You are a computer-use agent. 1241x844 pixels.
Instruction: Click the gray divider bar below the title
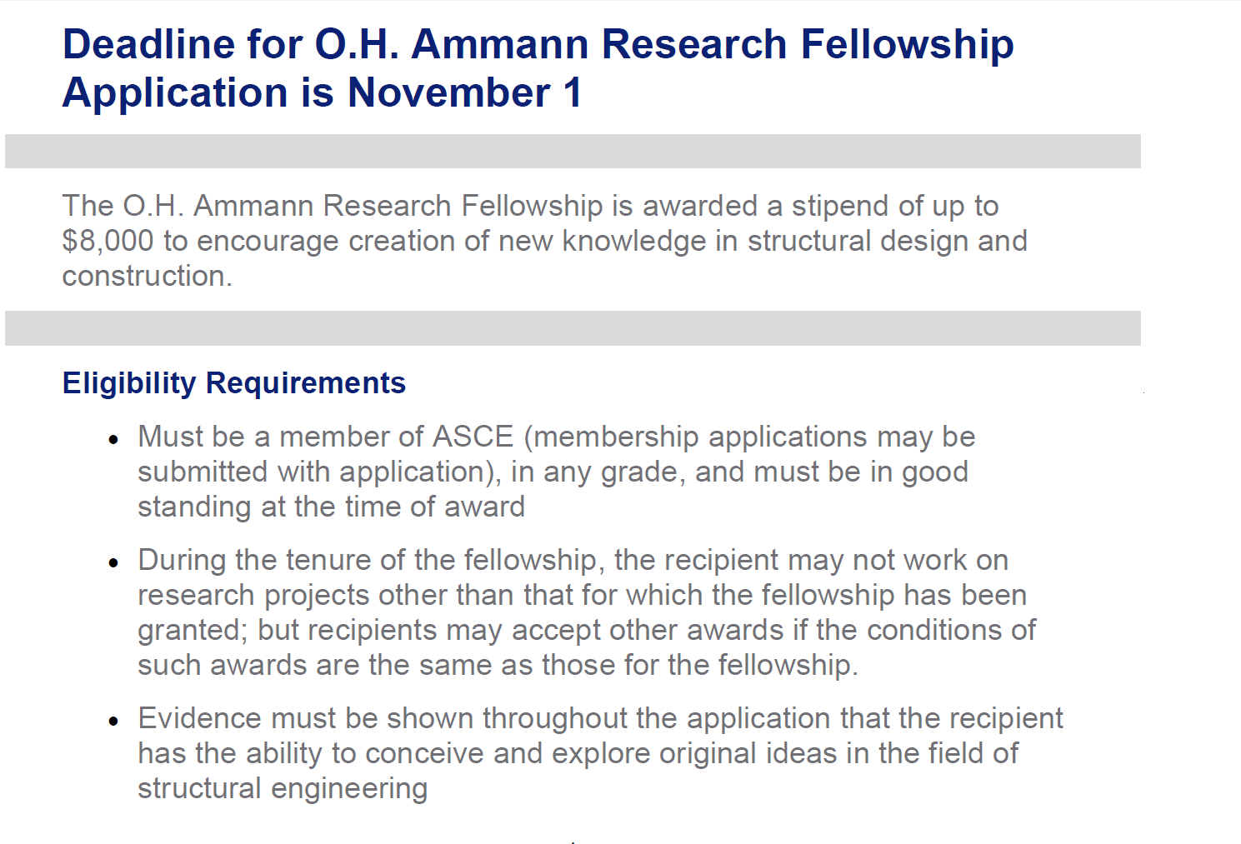pyautogui.click(x=573, y=152)
